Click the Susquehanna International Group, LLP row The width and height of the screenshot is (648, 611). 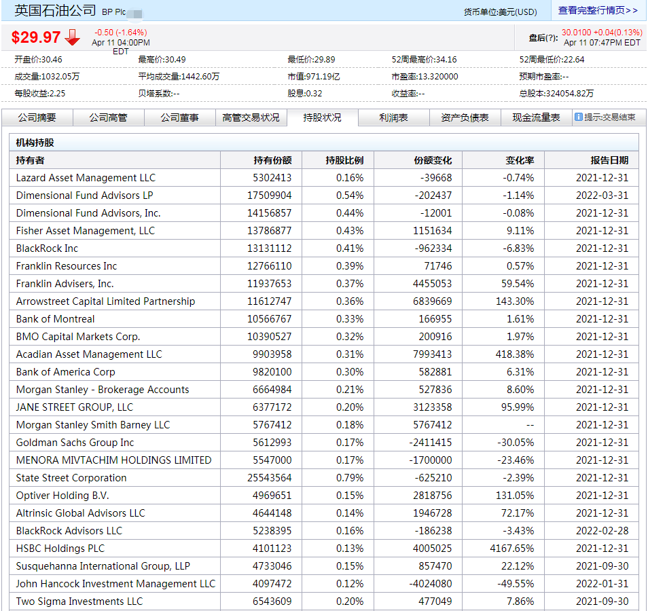pos(324,566)
